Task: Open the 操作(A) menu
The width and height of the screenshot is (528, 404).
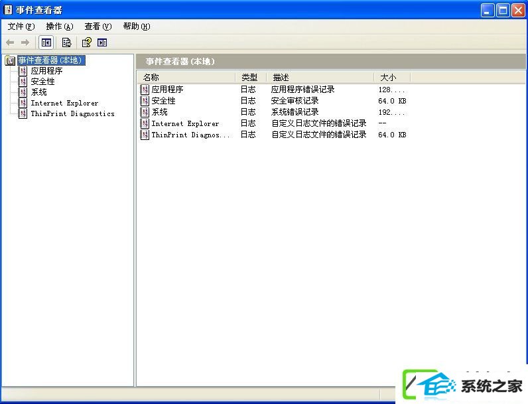Action: coord(60,27)
